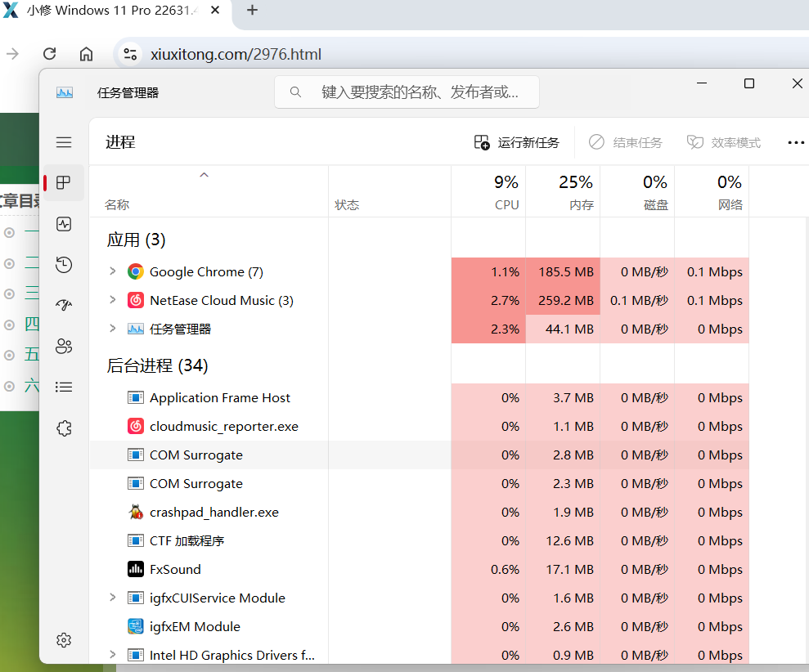
Task: Open Services page puzzle icon in sidebar
Action: [x=64, y=428]
